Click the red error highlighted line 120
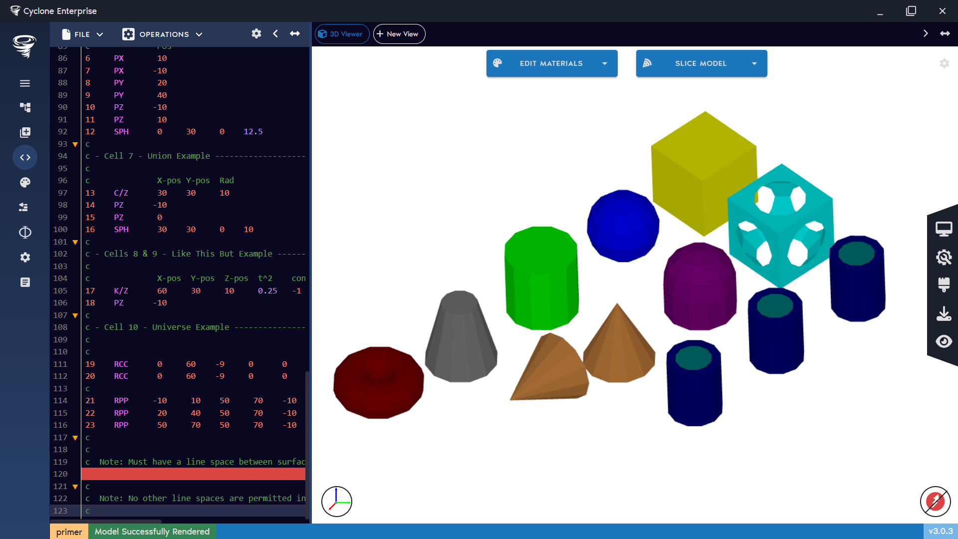This screenshot has width=958, height=539. 194,474
